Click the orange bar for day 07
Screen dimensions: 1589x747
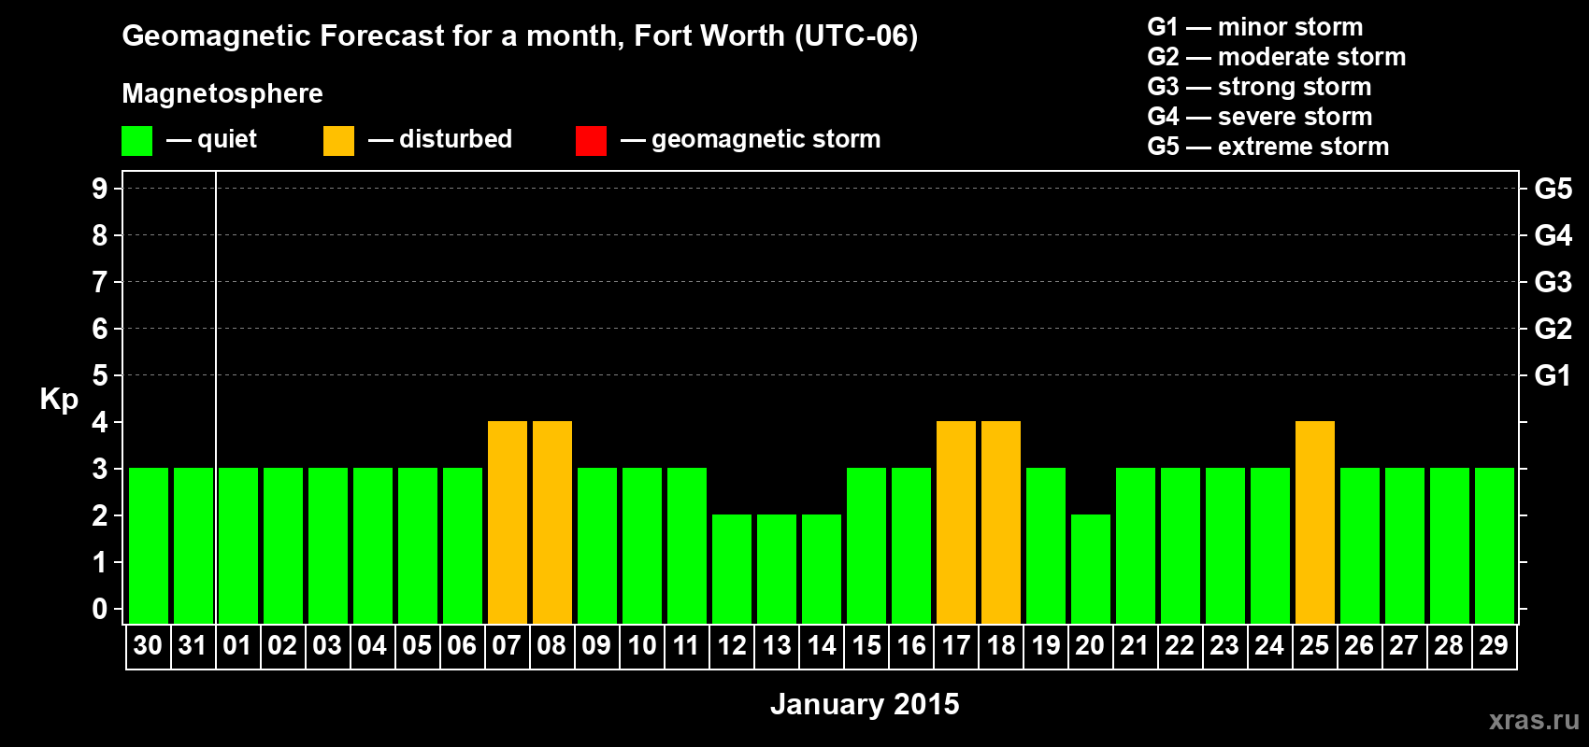coord(508,522)
